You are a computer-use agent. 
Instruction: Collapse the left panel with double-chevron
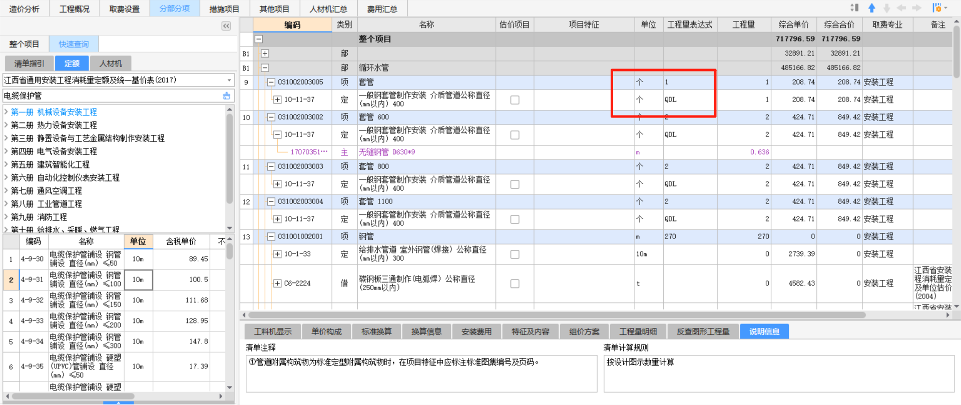pyautogui.click(x=226, y=26)
